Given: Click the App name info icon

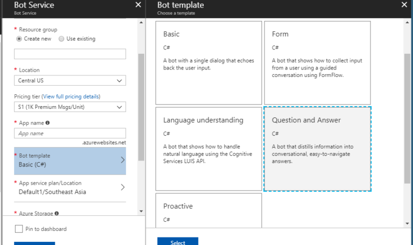Looking at the screenshot, I should tap(47, 123).
